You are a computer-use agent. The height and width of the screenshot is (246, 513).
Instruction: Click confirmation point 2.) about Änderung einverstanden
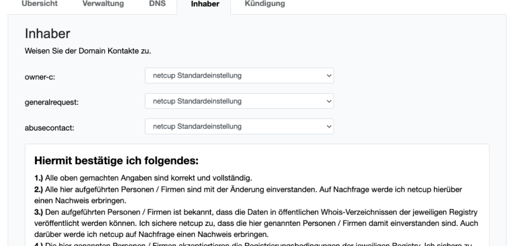[x=248, y=195]
